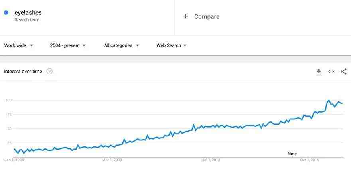Click the Jan 1, 2004 axis label
The width and height of the screenshot is (351, 179).
point(14,160)
